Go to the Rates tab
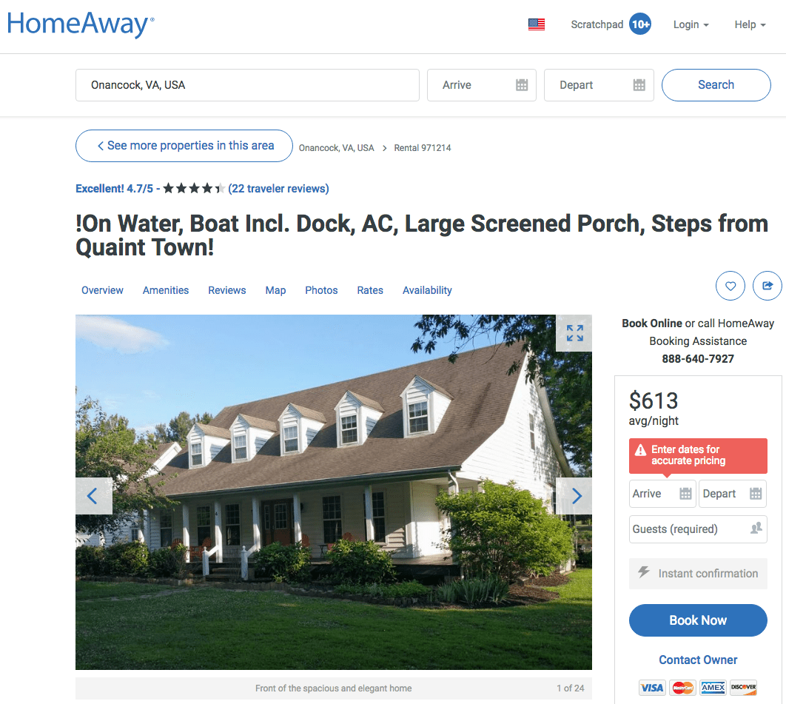 [x=370, y=290]
